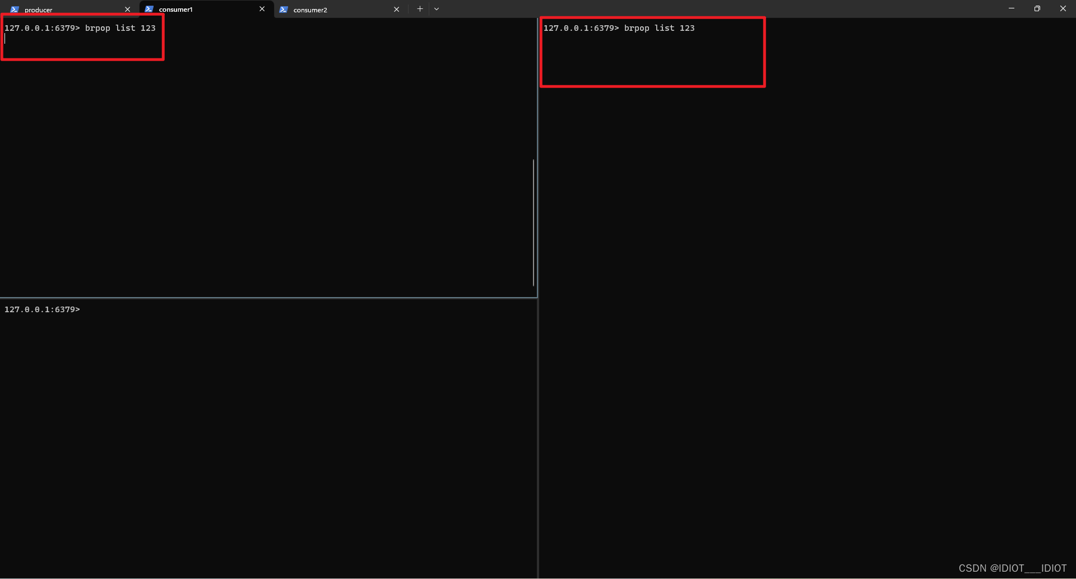Close the terminal window
Image resolution: width=1076 pixels, height=579 pixels.
coord(1063,8)
